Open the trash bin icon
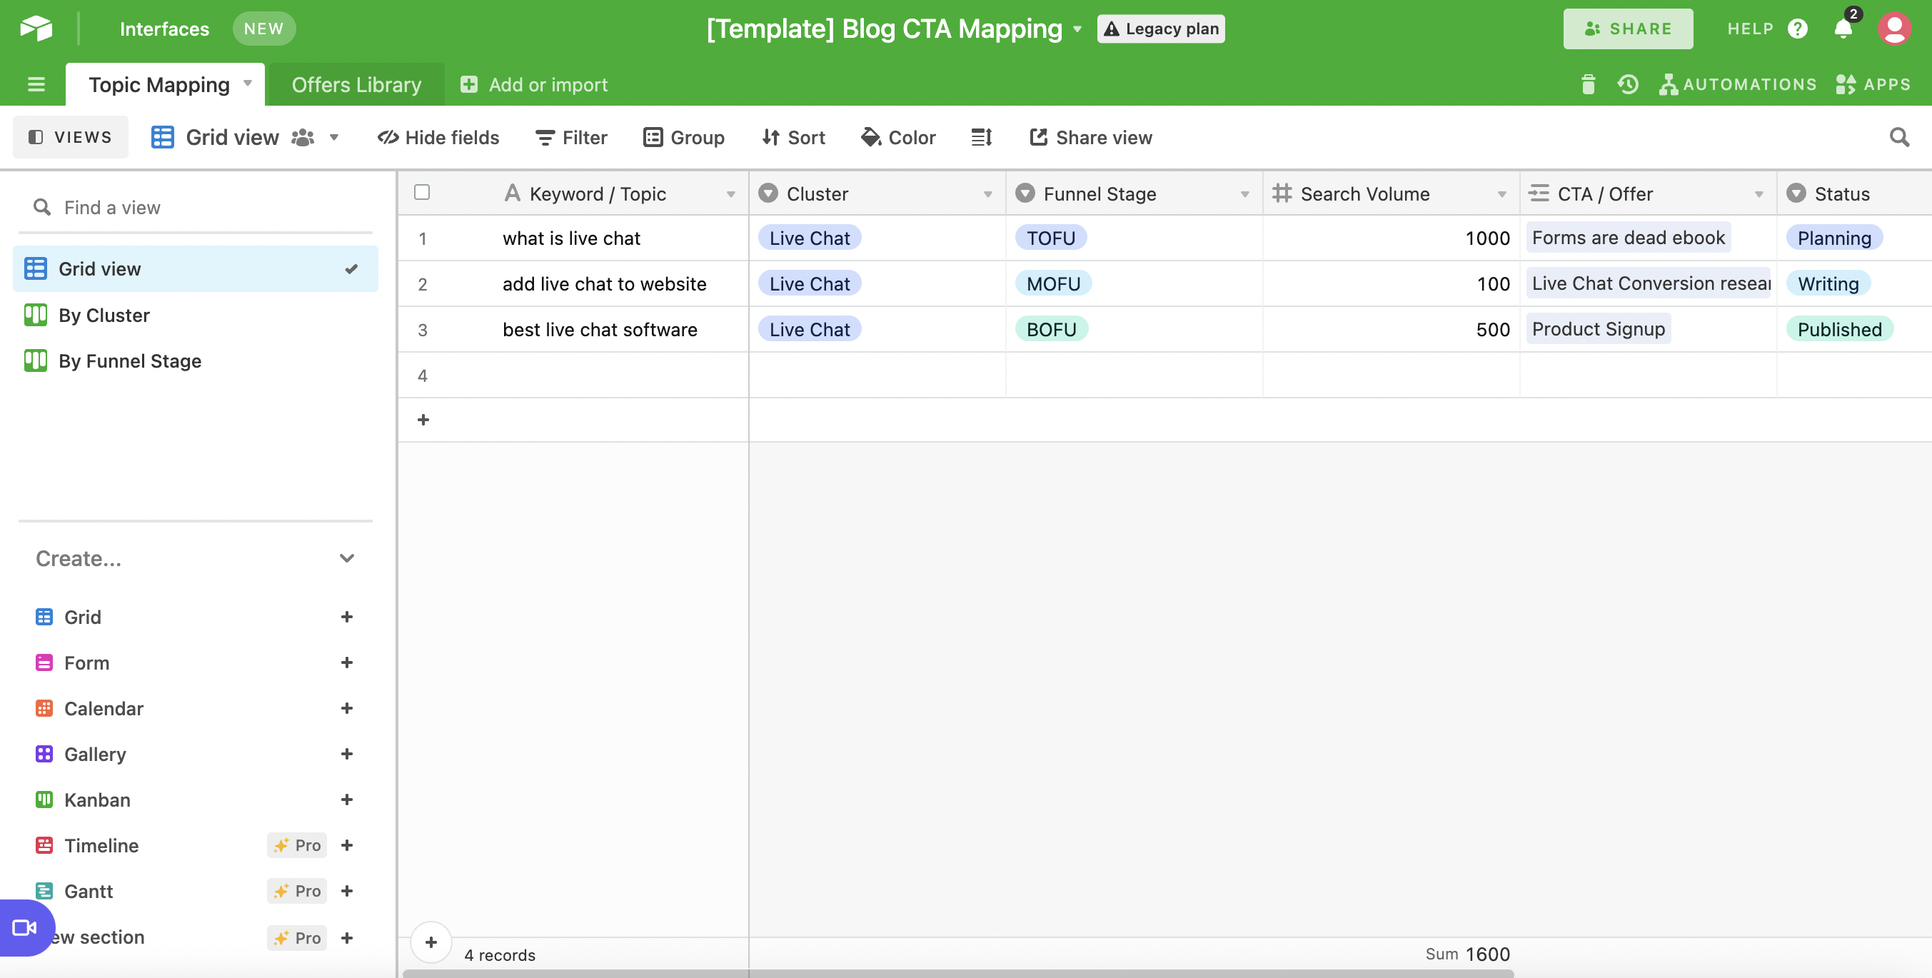 (x=1588, y=85)
